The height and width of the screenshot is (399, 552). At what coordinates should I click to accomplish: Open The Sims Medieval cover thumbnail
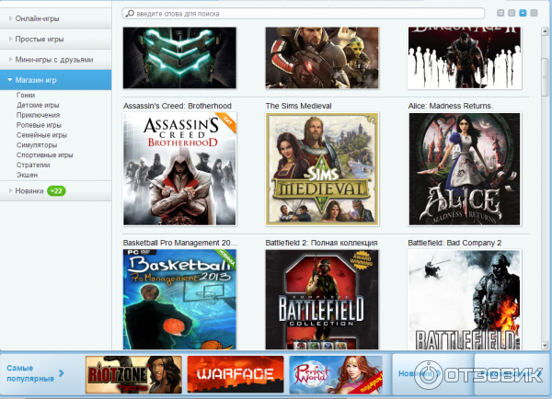(x=321, y=169)
